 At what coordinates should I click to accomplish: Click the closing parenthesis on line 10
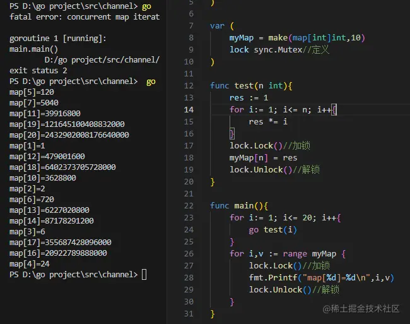(213, 62)
